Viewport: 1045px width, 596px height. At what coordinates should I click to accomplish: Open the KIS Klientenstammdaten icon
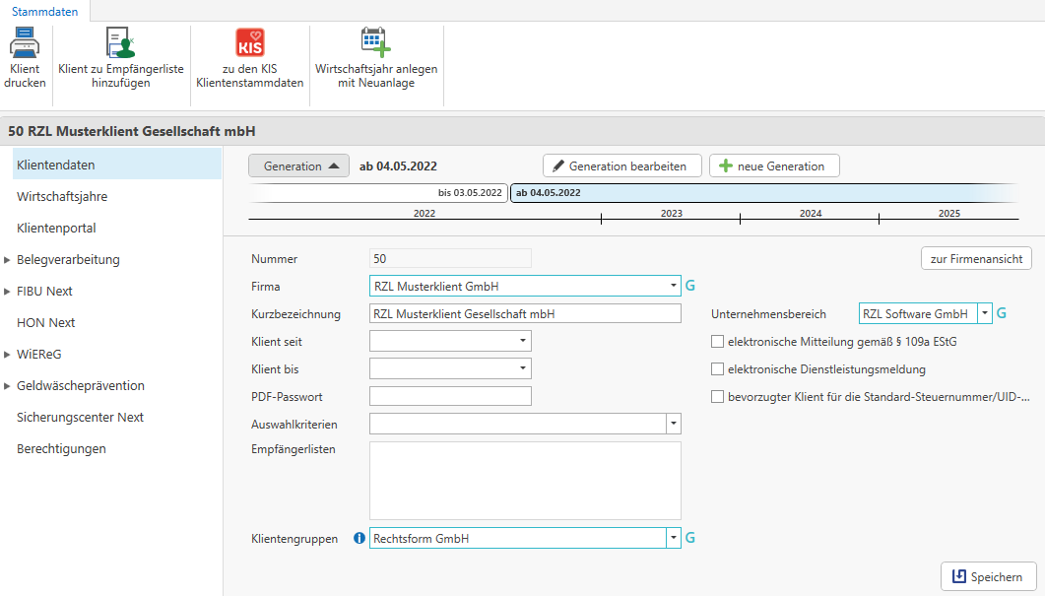(x=250, y=43)
